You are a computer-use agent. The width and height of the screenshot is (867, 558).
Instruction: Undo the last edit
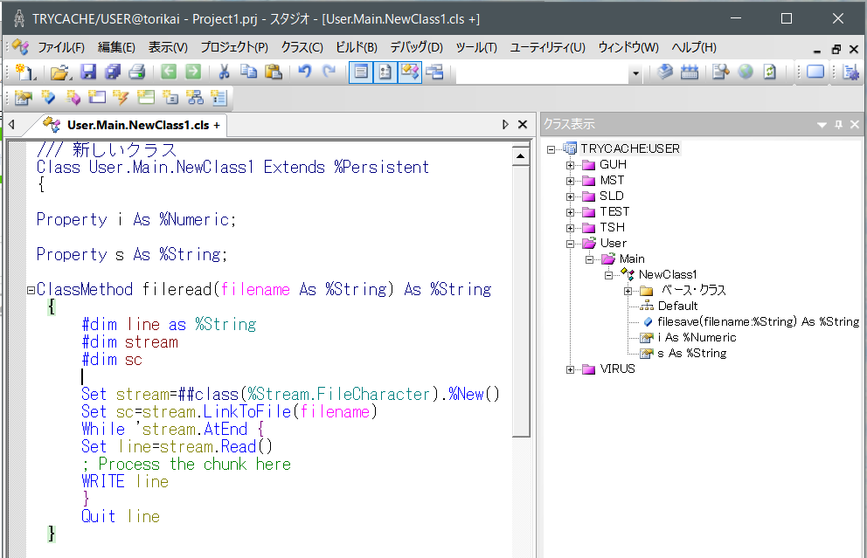(303, 72)
